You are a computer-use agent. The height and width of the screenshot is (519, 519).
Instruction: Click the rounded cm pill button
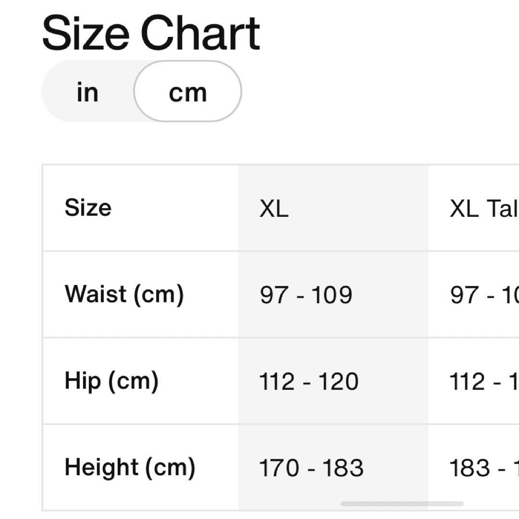[x=187, y=92]
